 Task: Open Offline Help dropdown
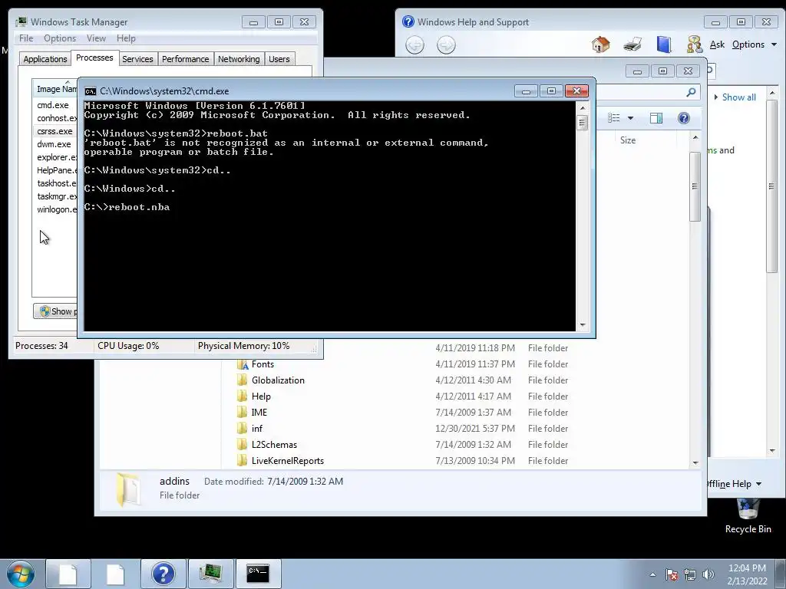coord(735,484)
